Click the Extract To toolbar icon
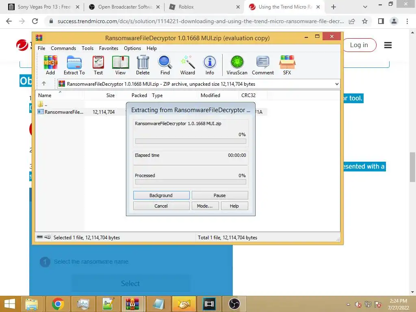 [74, 65]
